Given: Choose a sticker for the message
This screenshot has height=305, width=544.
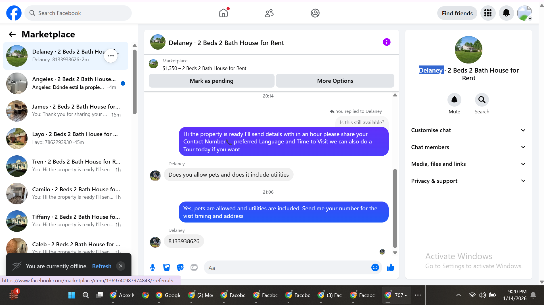Looking at the screenshot, I should point(180,268).
